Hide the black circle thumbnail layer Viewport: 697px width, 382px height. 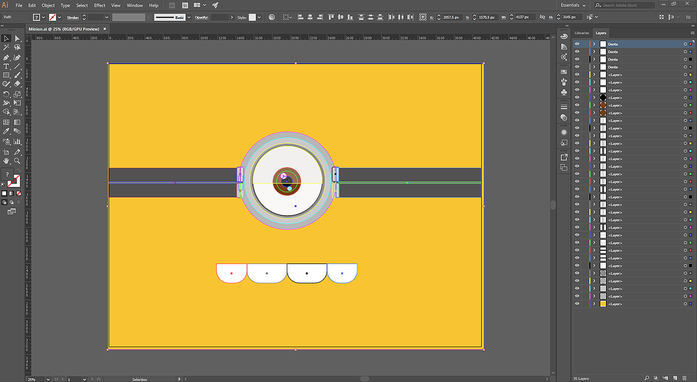point(577,98)
